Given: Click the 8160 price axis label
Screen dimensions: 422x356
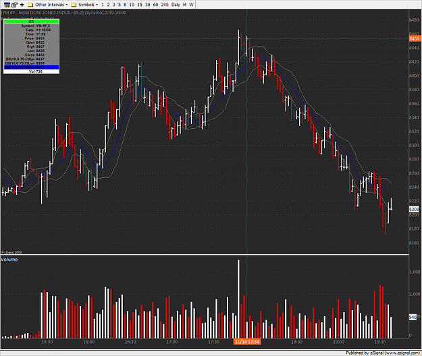Looking at the screenshot, I should click(414, 243).
